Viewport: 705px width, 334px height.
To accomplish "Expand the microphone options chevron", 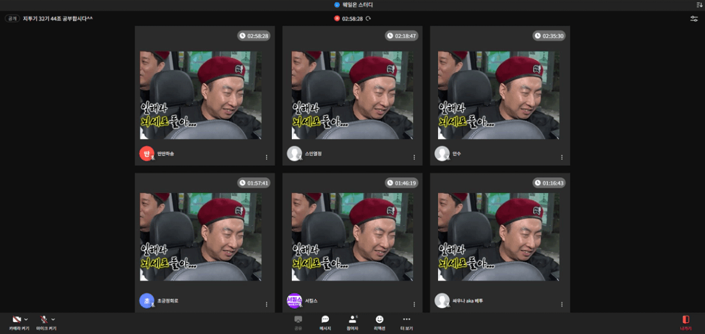I will coord(53,319).
